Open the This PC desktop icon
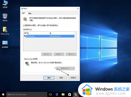131x97 pixels. tap(5, 4)
